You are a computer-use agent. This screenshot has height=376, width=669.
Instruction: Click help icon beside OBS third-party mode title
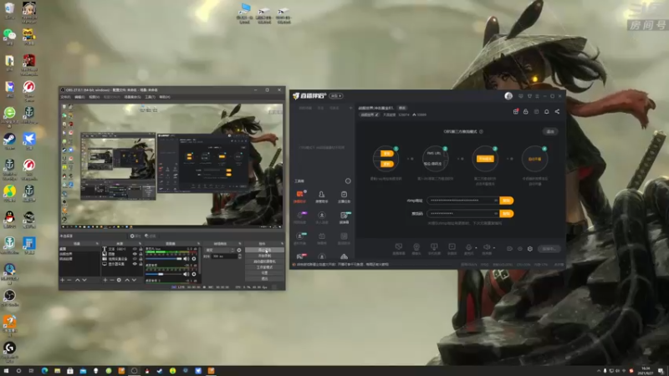tap(482, 132)
